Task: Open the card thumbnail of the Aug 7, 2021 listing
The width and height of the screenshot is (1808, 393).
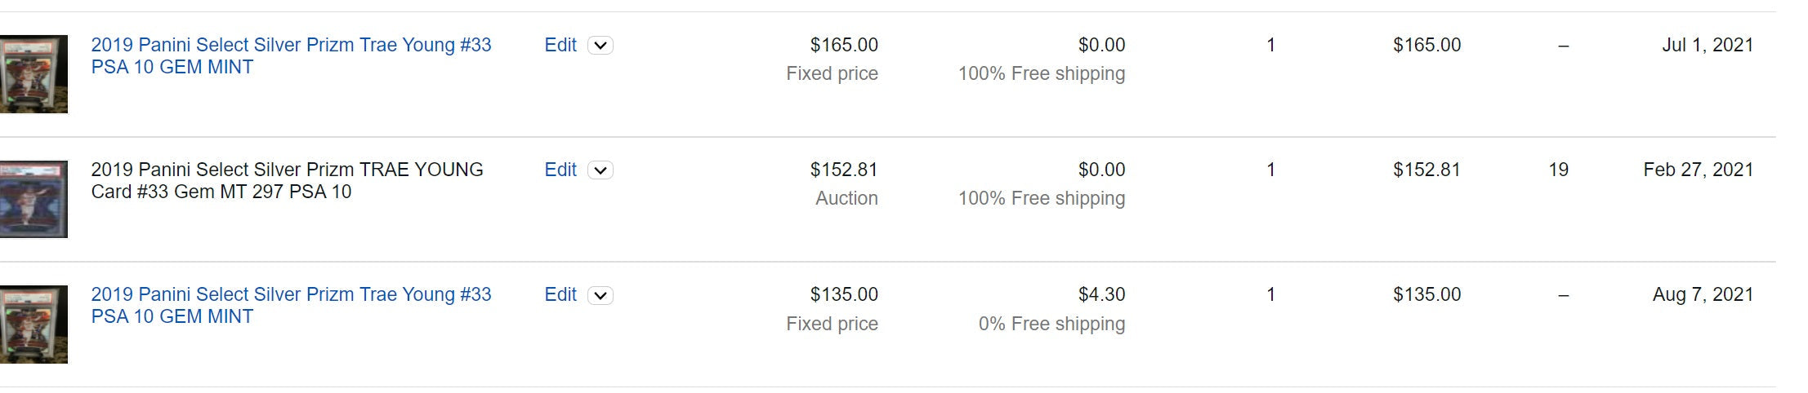Action: coord(33,324)
